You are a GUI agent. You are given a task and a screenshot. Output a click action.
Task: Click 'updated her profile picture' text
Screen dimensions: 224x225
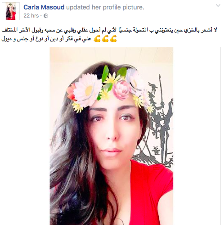pos(105,7)
